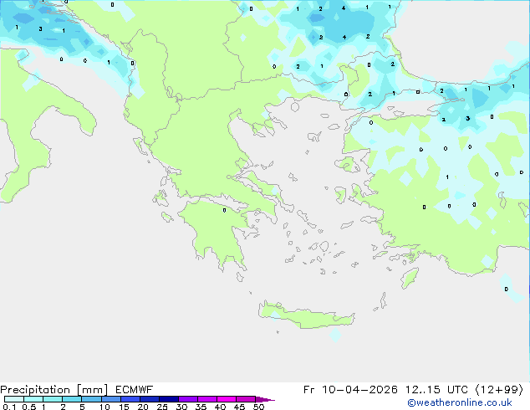Screen dimensions: 530x410
Task: Click the '45' legend scale label
Action: point(239,407)
